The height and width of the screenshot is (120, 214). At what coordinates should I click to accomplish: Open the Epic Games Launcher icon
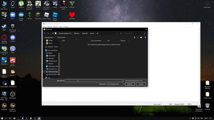click(13, 28)
